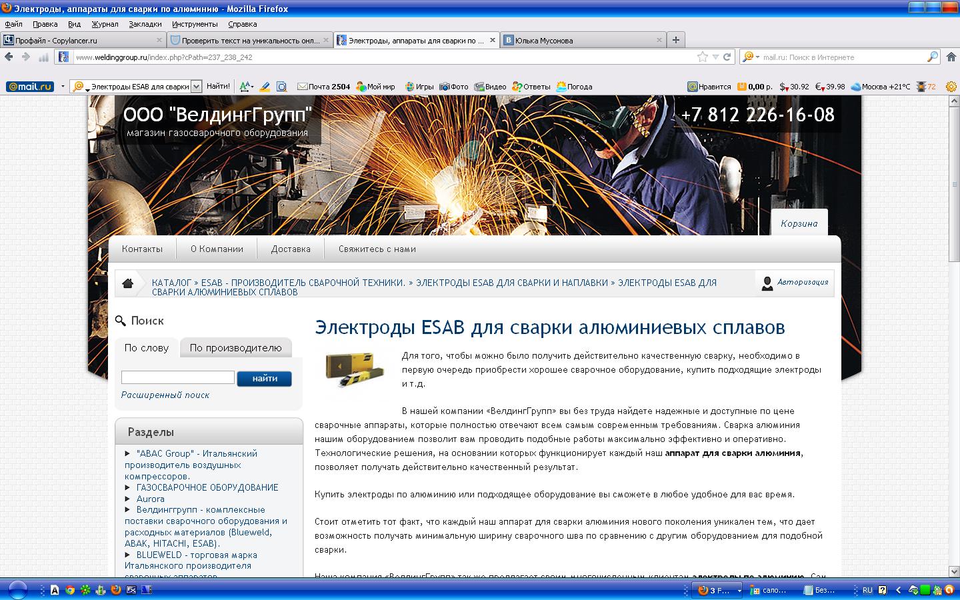Open the mail.ru toolbar search suggestions dropdown

[x=196, y=87]
